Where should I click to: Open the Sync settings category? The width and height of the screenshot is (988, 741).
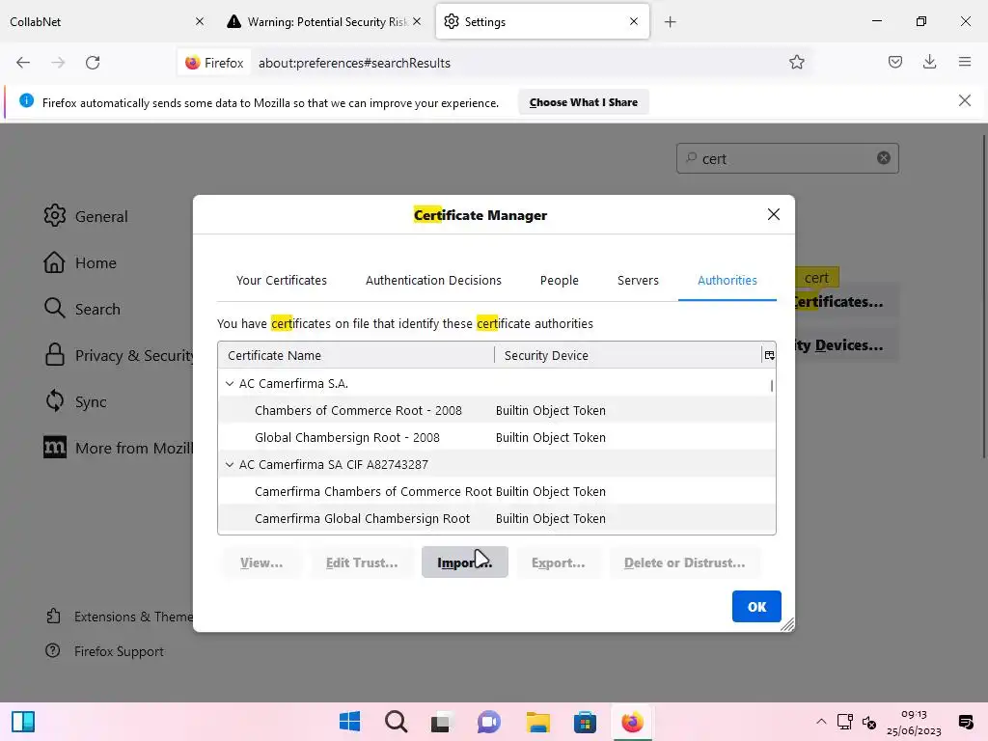(75, 401)
